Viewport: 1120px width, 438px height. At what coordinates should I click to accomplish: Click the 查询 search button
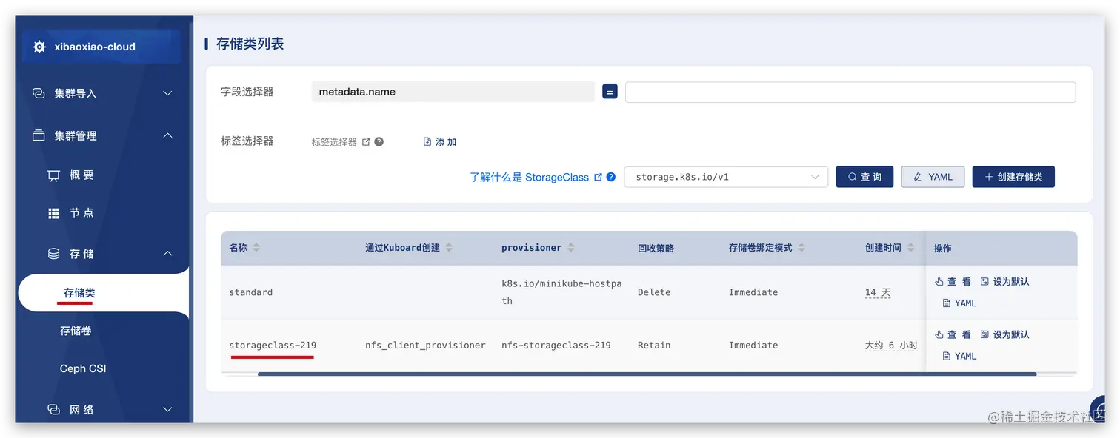[x=864, y=177]
